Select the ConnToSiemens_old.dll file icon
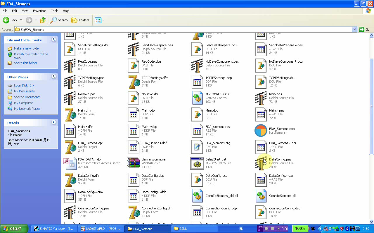374x233 pixels. tap(198, 196)
